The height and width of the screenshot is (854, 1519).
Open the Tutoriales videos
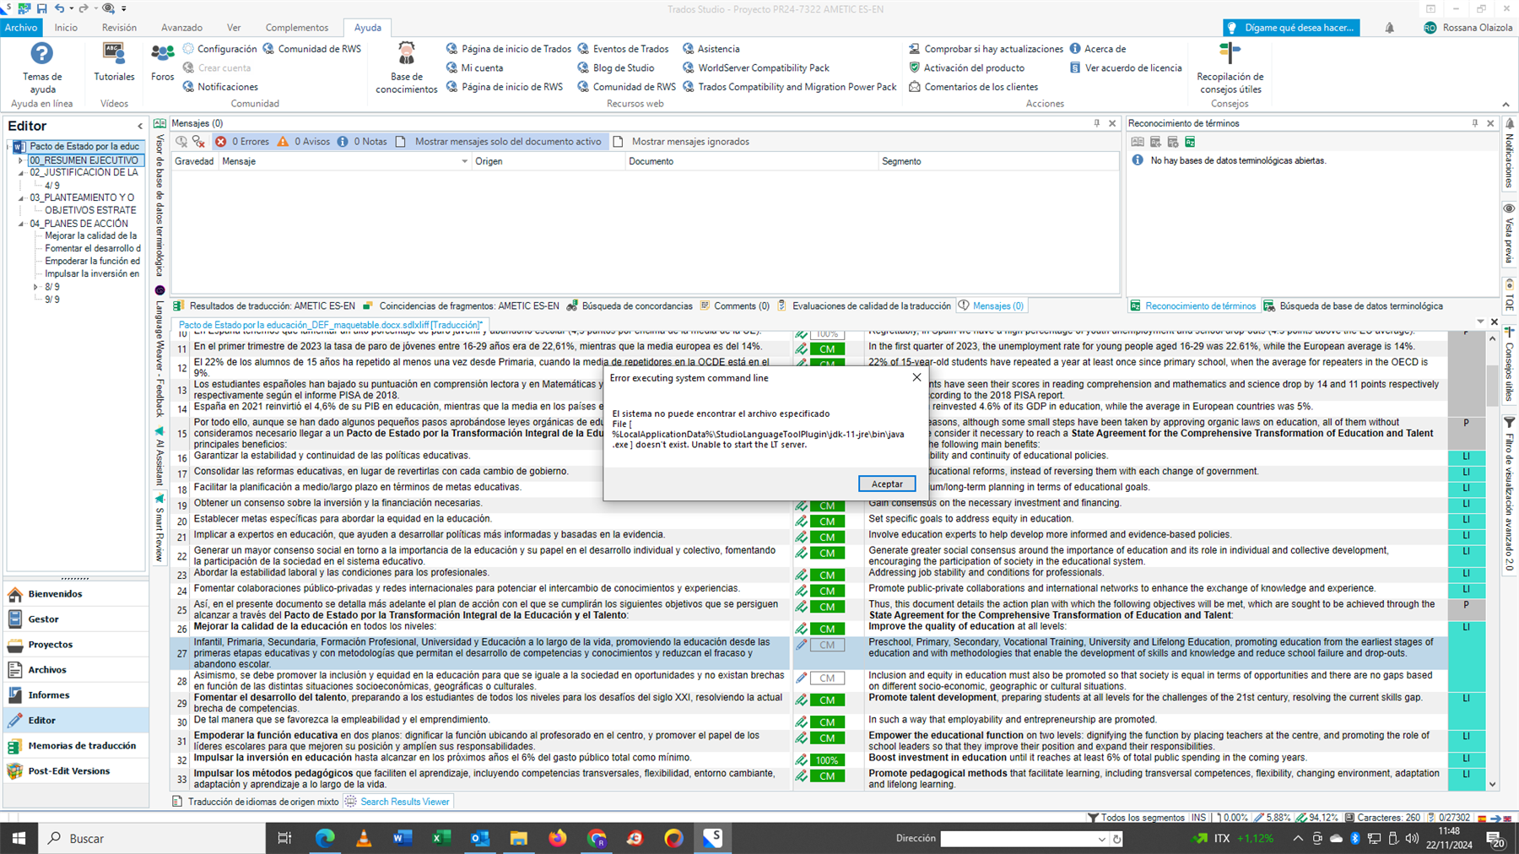(114, 62)
